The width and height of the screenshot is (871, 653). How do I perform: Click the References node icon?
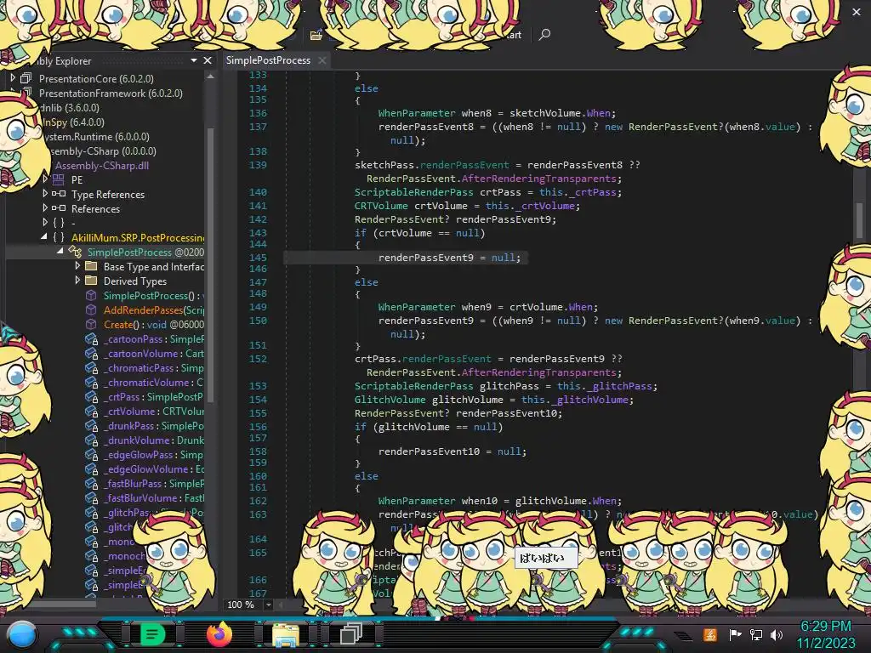tap(59, 208)
